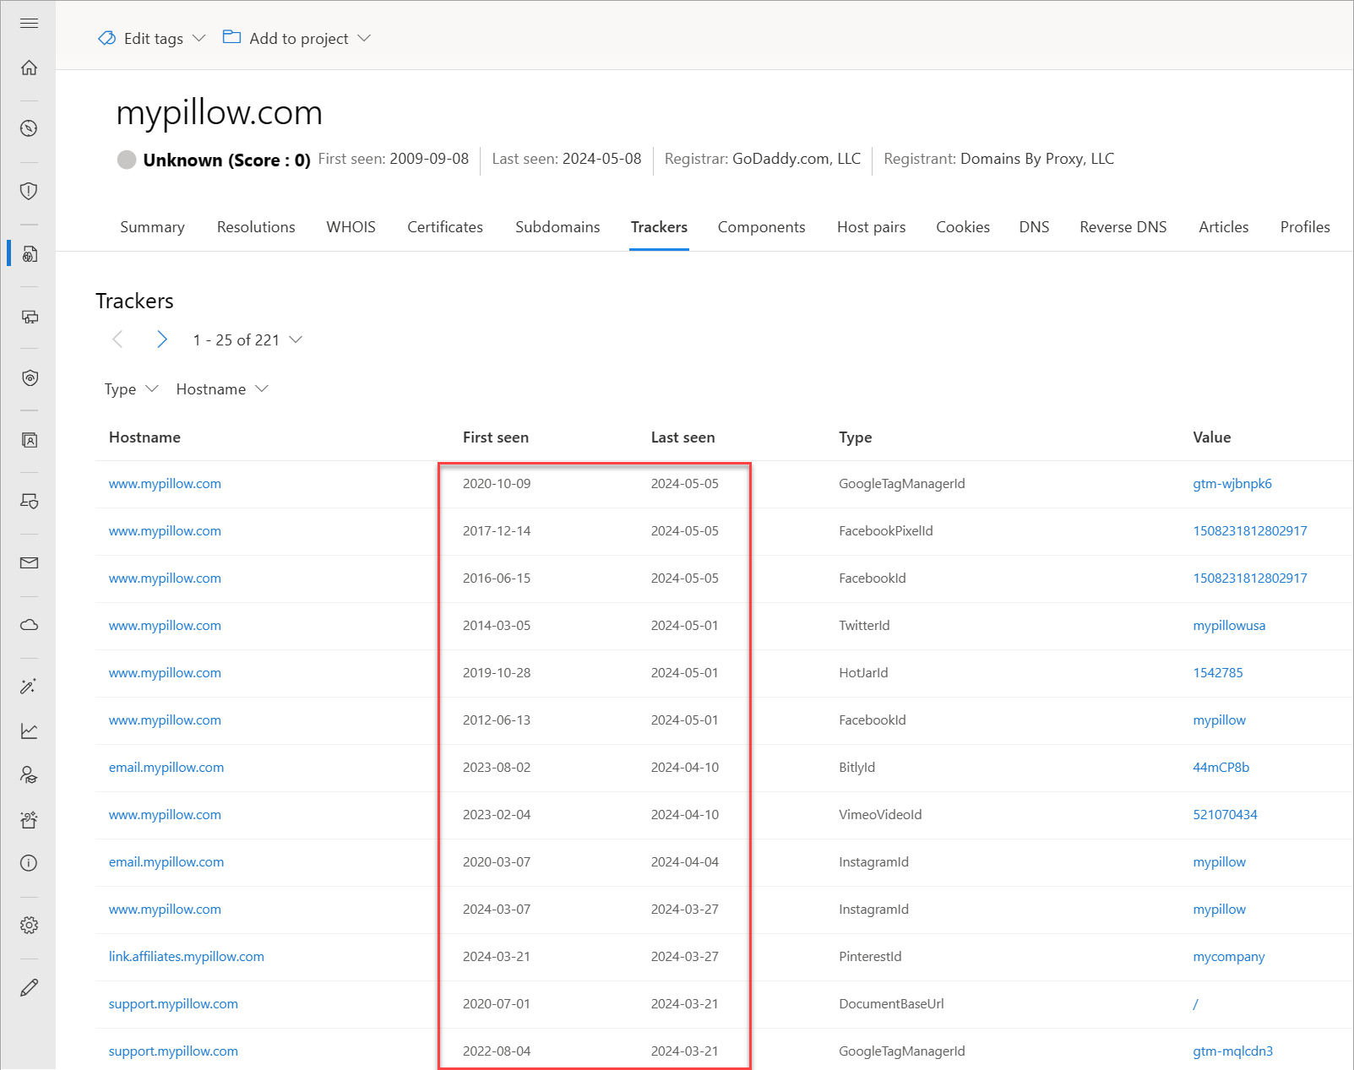Click the Hostname column header
This screenshot has width=1354, height=1070.
pyautogui.click(x=144, y=437)
